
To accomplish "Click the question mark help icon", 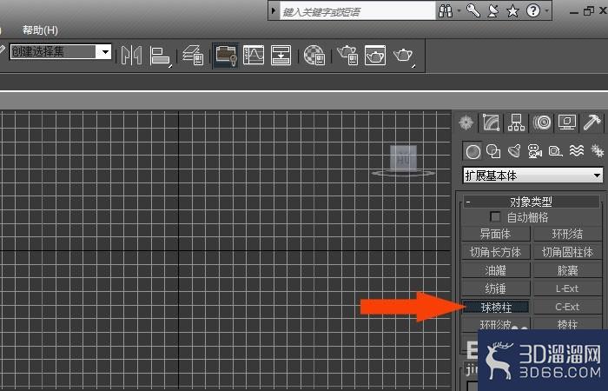I will [533, 10].
